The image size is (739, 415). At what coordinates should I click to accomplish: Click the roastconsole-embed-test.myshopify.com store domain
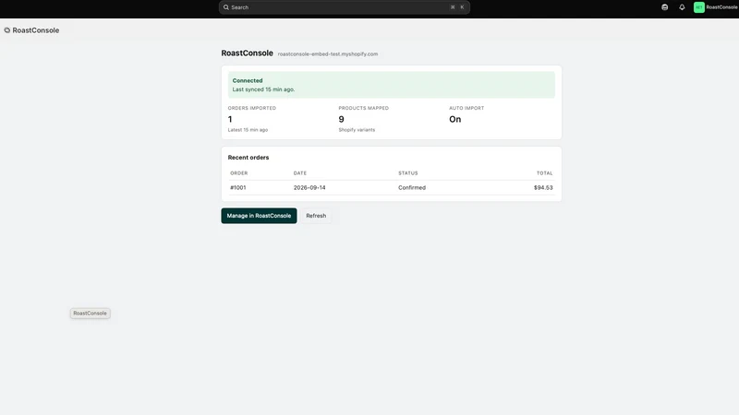pyautogui.click(x=328, y=54)
